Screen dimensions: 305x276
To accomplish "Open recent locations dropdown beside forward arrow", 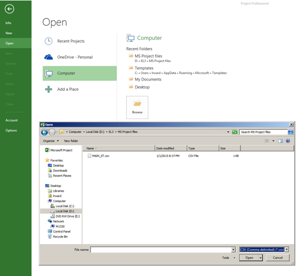I will tap(57, 132).
